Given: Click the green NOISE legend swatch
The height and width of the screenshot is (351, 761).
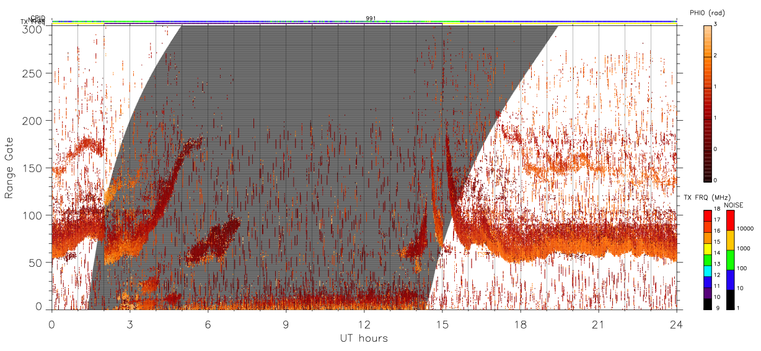Looking at the screenshot, I should click(731, 260).
